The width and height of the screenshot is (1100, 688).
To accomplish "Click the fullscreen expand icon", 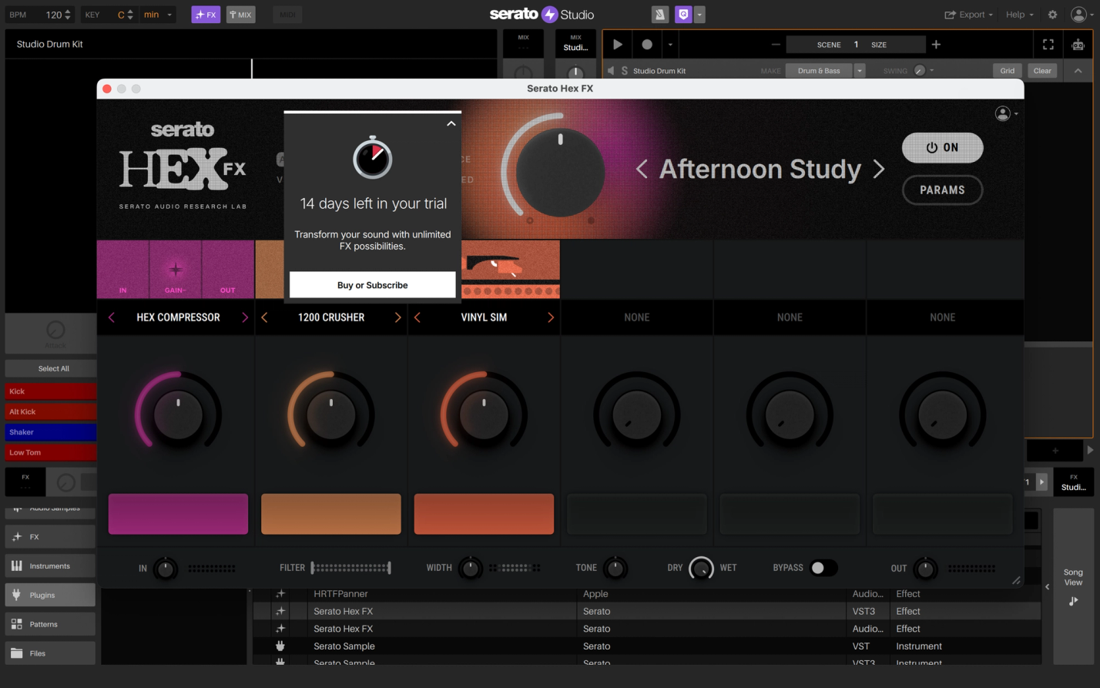I will [1048, 45].
